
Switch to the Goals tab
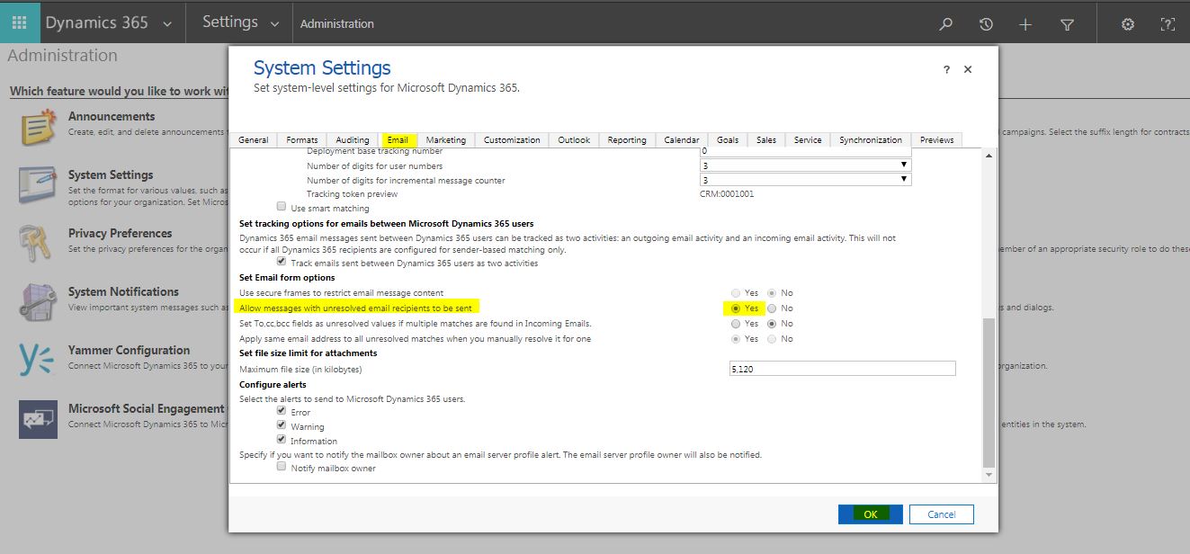tap(728, 139)
